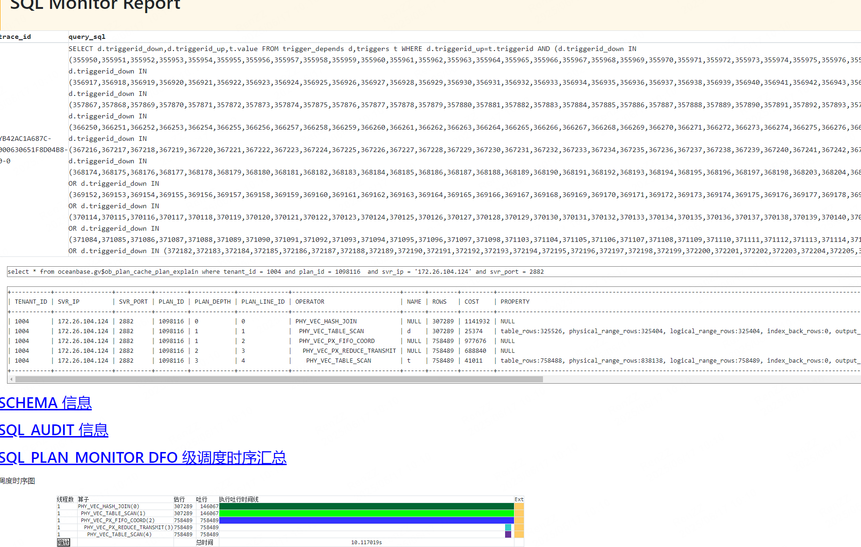Click the COST column header
Viewport: 861px width, 547px height.
471,302
